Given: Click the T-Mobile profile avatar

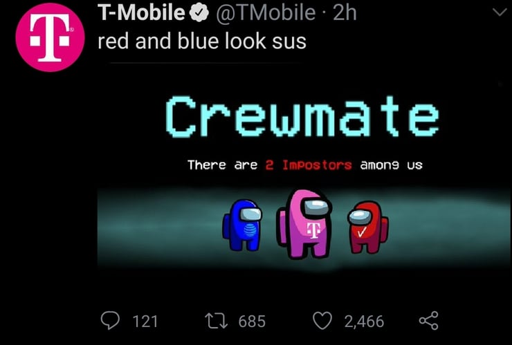Looking at the screenshot, I should click(x=50, y=37).
